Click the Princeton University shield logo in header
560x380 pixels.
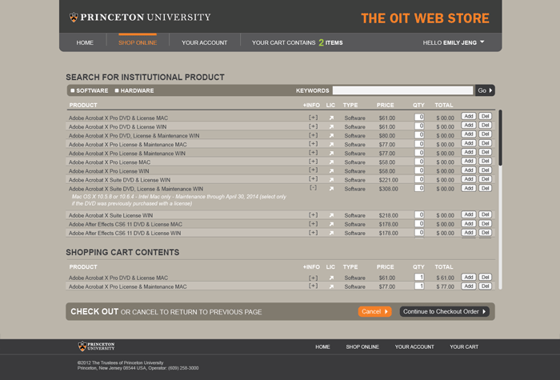click(x=74, y=17)
